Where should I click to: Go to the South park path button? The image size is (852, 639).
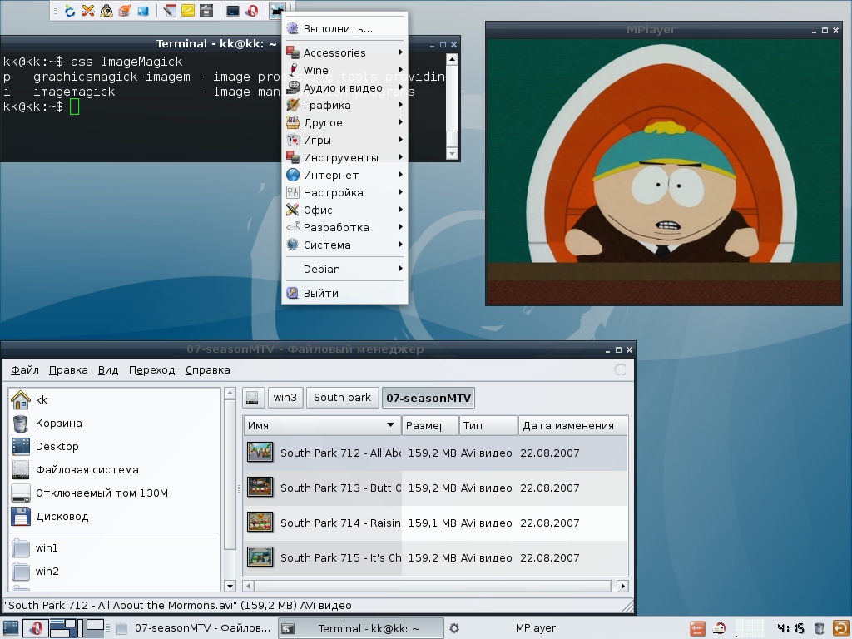[x=342, y=398]
